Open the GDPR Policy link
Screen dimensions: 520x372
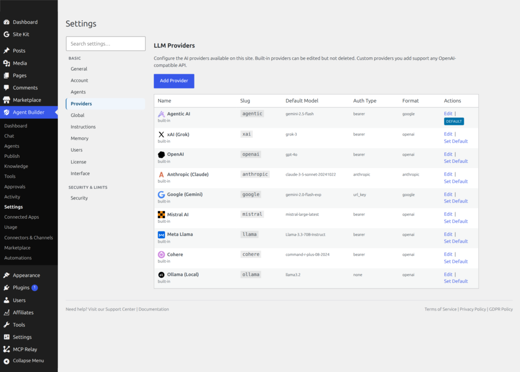(x=501, y=310)
